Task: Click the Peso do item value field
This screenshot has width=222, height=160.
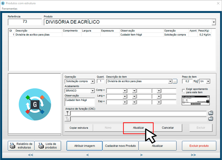Action: tap(187, 81)
